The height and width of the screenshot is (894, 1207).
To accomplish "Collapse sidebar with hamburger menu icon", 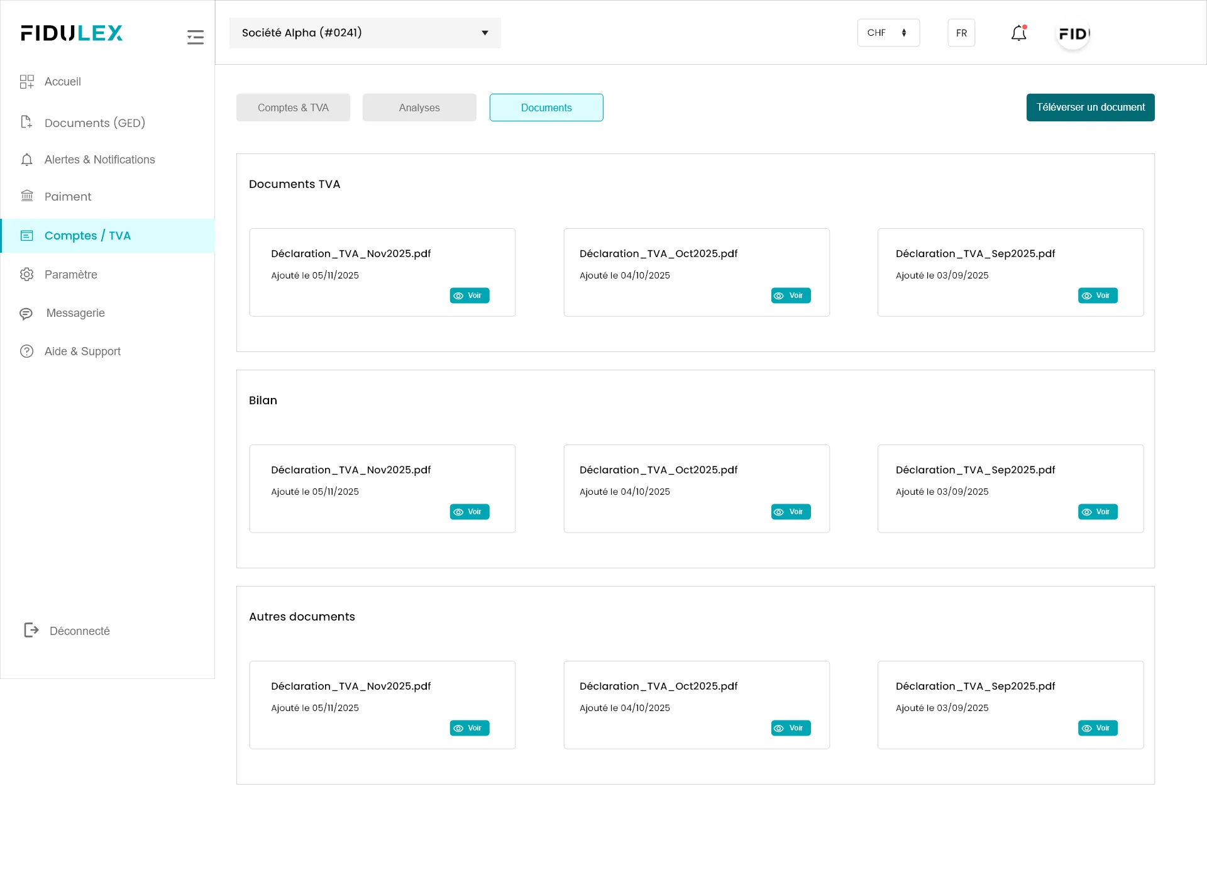I will pyautogui.click(x=196, y=36).
